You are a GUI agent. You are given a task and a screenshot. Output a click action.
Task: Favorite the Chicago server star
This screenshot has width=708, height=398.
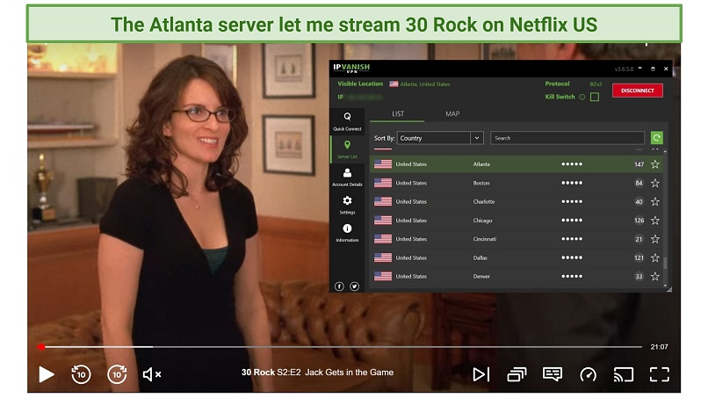point(655,221)
